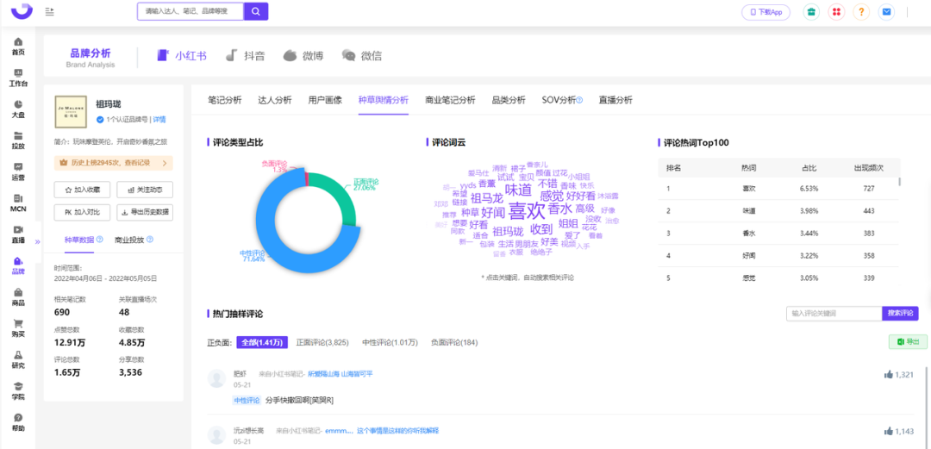Switch platform to 微信

point(361,56)
